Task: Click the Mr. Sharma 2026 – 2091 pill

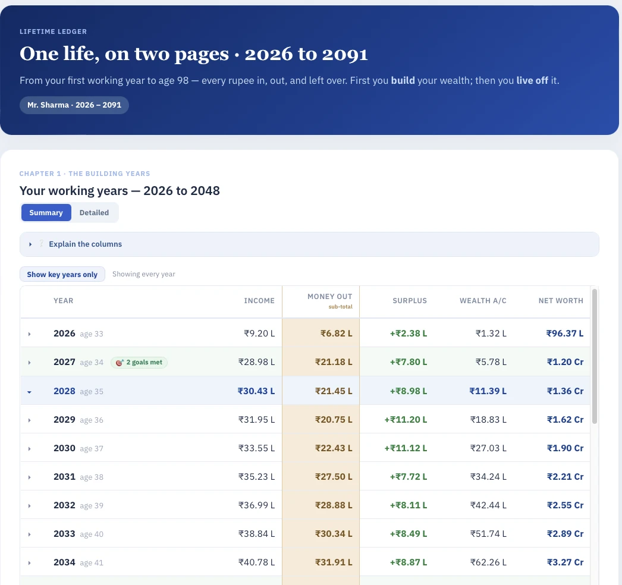Action: tap(74, 105)
